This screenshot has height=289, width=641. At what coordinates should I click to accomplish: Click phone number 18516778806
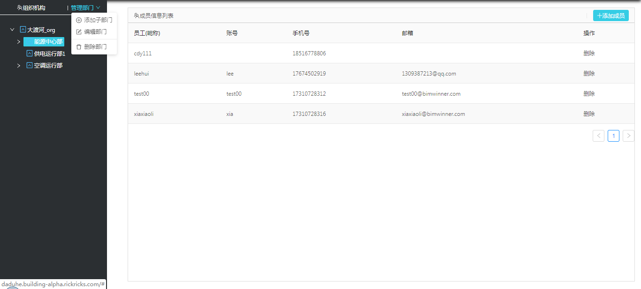[x=309, y=53]
